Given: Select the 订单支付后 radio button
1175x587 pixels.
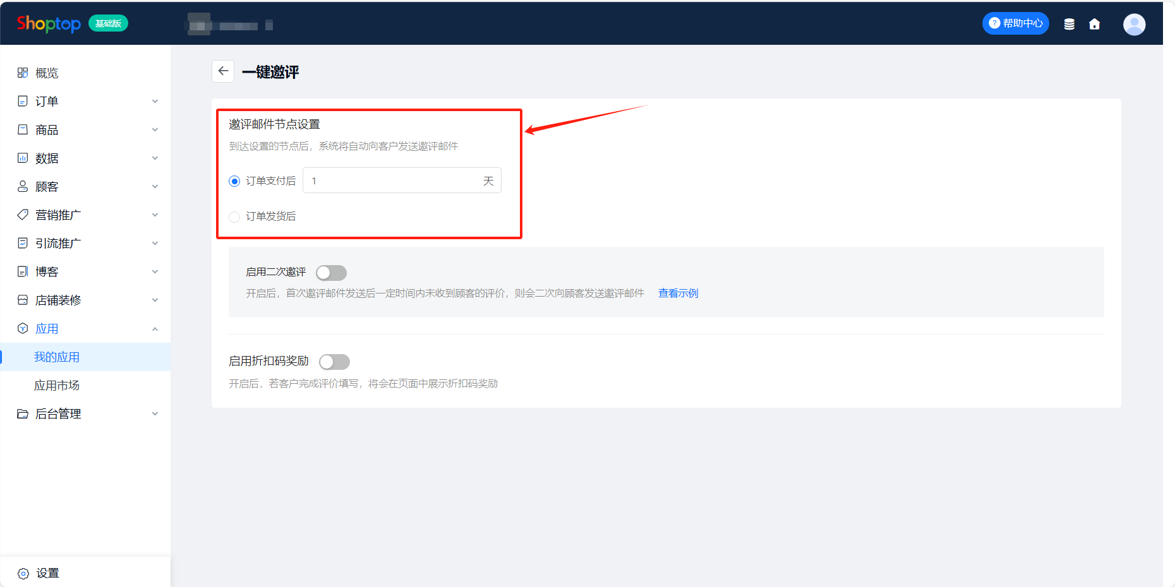Looking at the screenshot, I should click(x=234, y=181).
